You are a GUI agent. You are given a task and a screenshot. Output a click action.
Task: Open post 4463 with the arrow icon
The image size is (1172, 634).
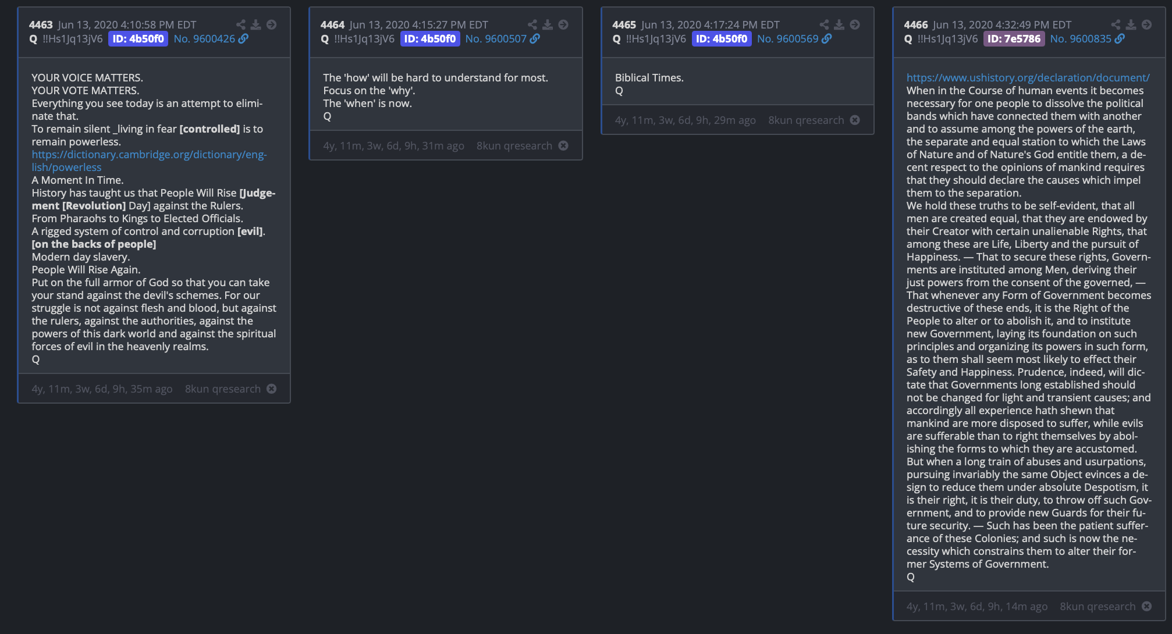(x=271, y=24)
